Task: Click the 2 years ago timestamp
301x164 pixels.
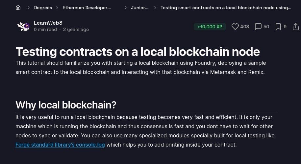Action: (x=76, y=30)
